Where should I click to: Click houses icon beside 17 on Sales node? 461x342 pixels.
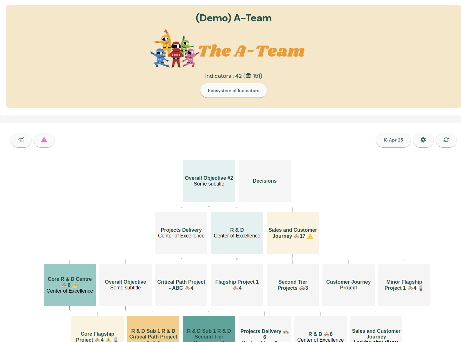pos(297,236)
